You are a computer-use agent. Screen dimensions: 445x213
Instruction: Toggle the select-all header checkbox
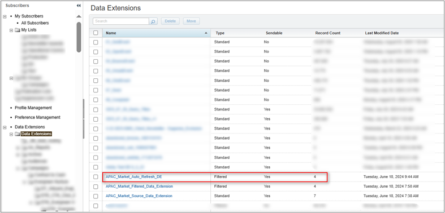tap(96, 33)
